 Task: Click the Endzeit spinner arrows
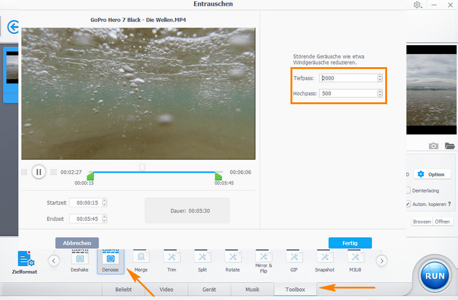pyautogui.click(x=104, y=219)
